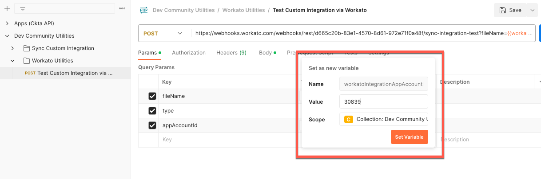The width and height of the screenshot is (541, 179).
Task: Uncheck the appAccountId parameter checkbox
Action: point(152,125)
